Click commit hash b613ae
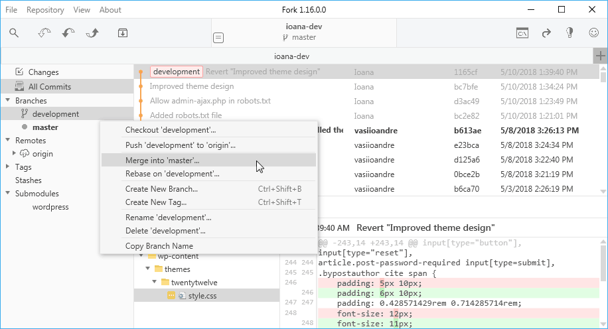608x329 pixels. pos(468,131)
